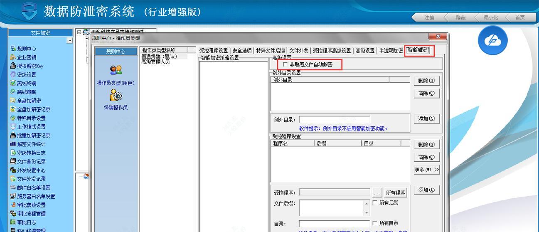
Task: Collapse the top-level tree node
Action: (x=79, y=32)
